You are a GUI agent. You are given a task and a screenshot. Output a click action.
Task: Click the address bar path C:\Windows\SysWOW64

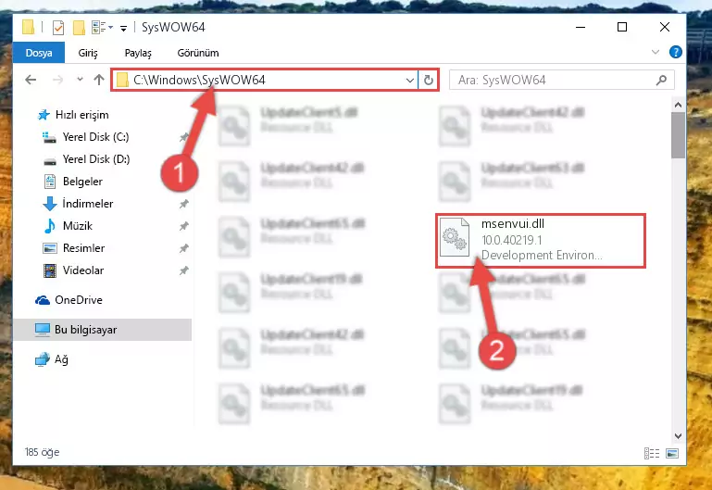click(199, 80)
